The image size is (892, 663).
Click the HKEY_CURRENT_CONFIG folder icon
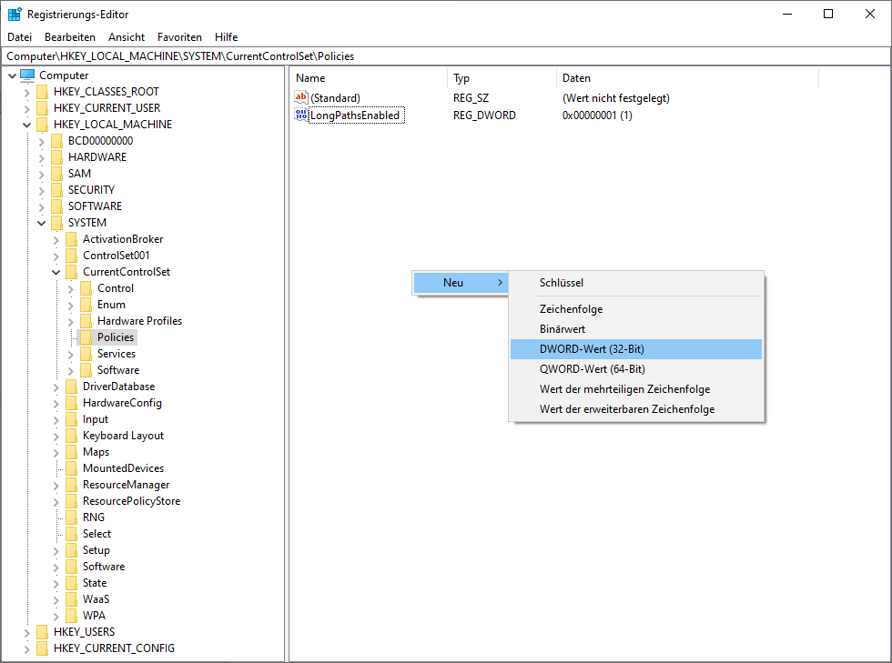(42, 648)
